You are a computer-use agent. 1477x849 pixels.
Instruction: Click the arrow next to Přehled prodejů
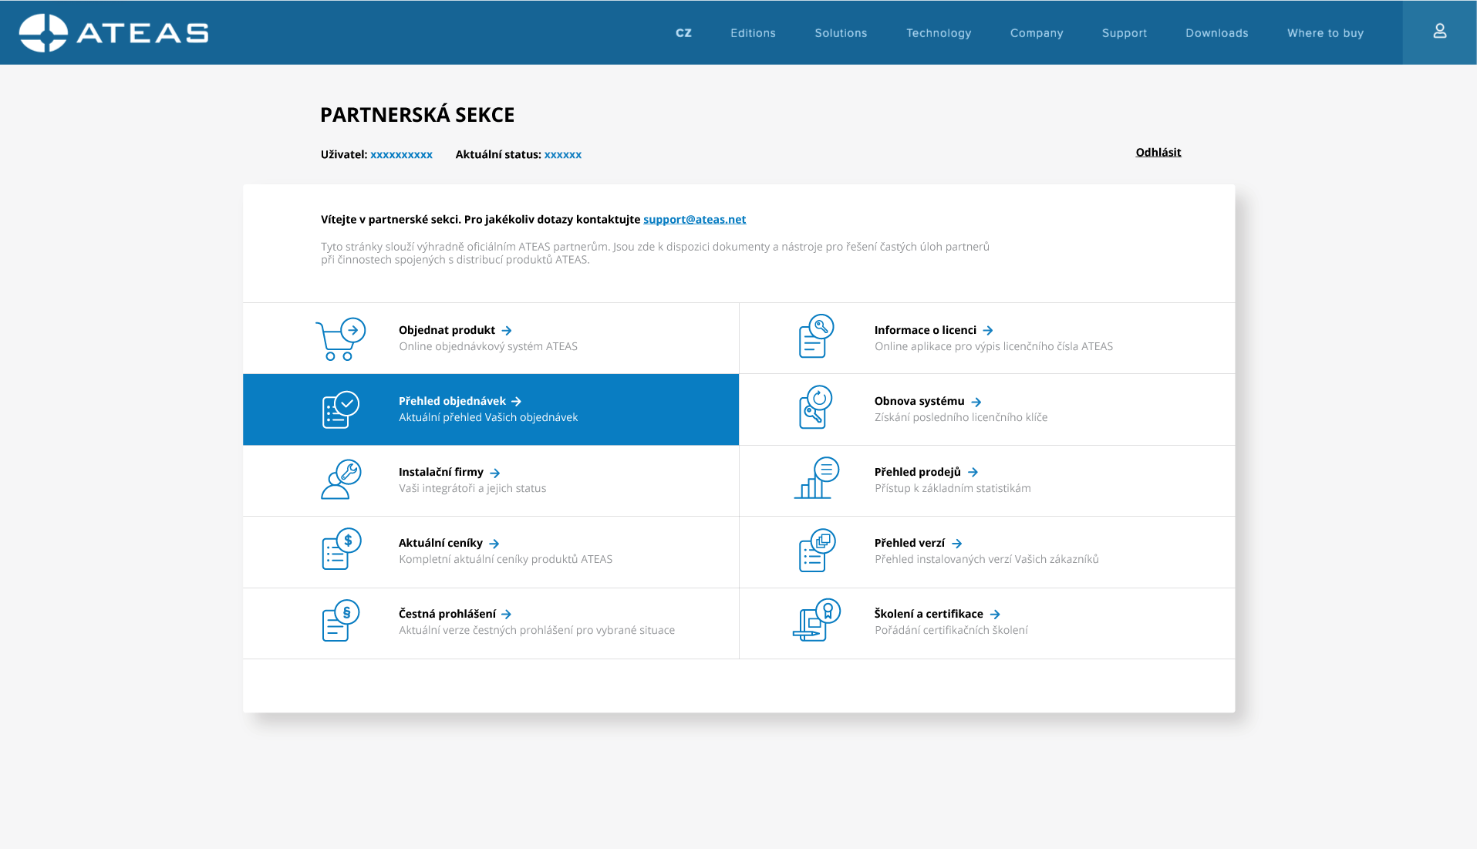pos(973,473)
